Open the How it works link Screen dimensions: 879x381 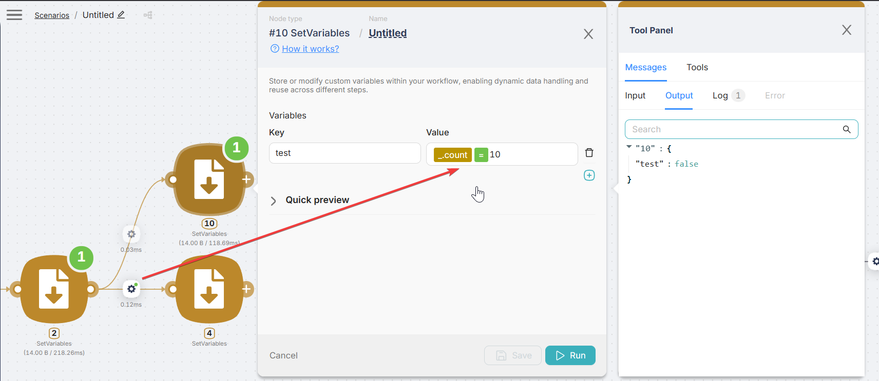[310, 49]
